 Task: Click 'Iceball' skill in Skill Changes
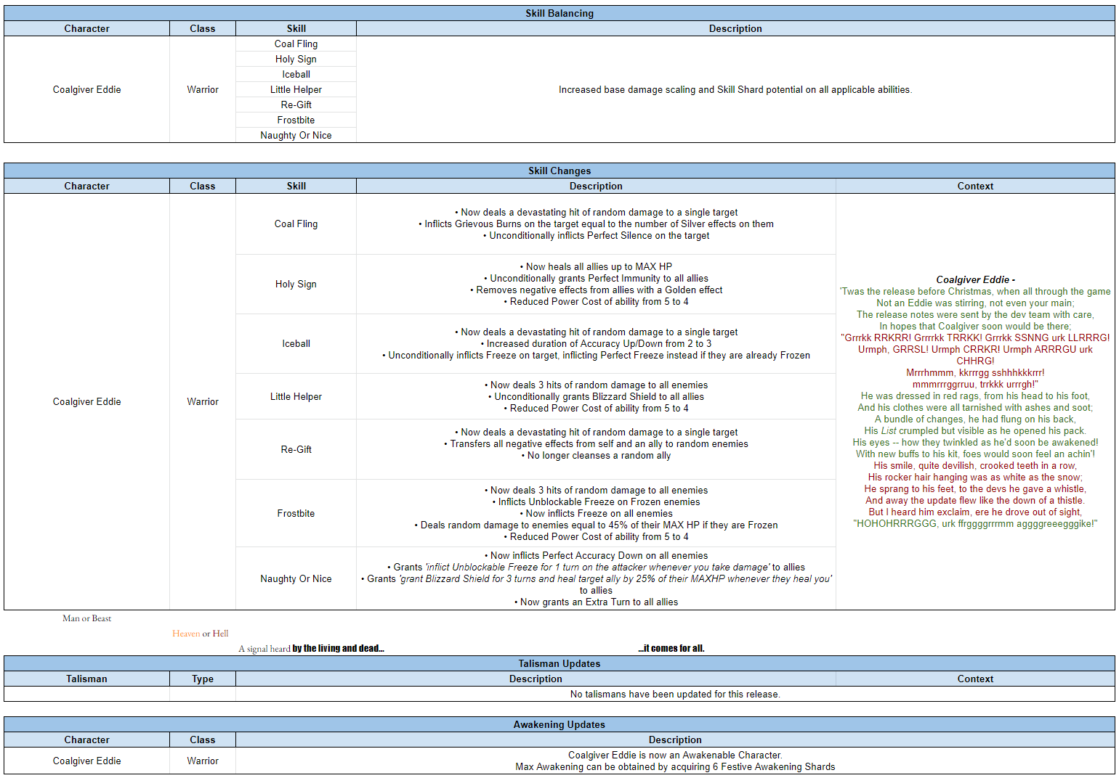(296, 343)
